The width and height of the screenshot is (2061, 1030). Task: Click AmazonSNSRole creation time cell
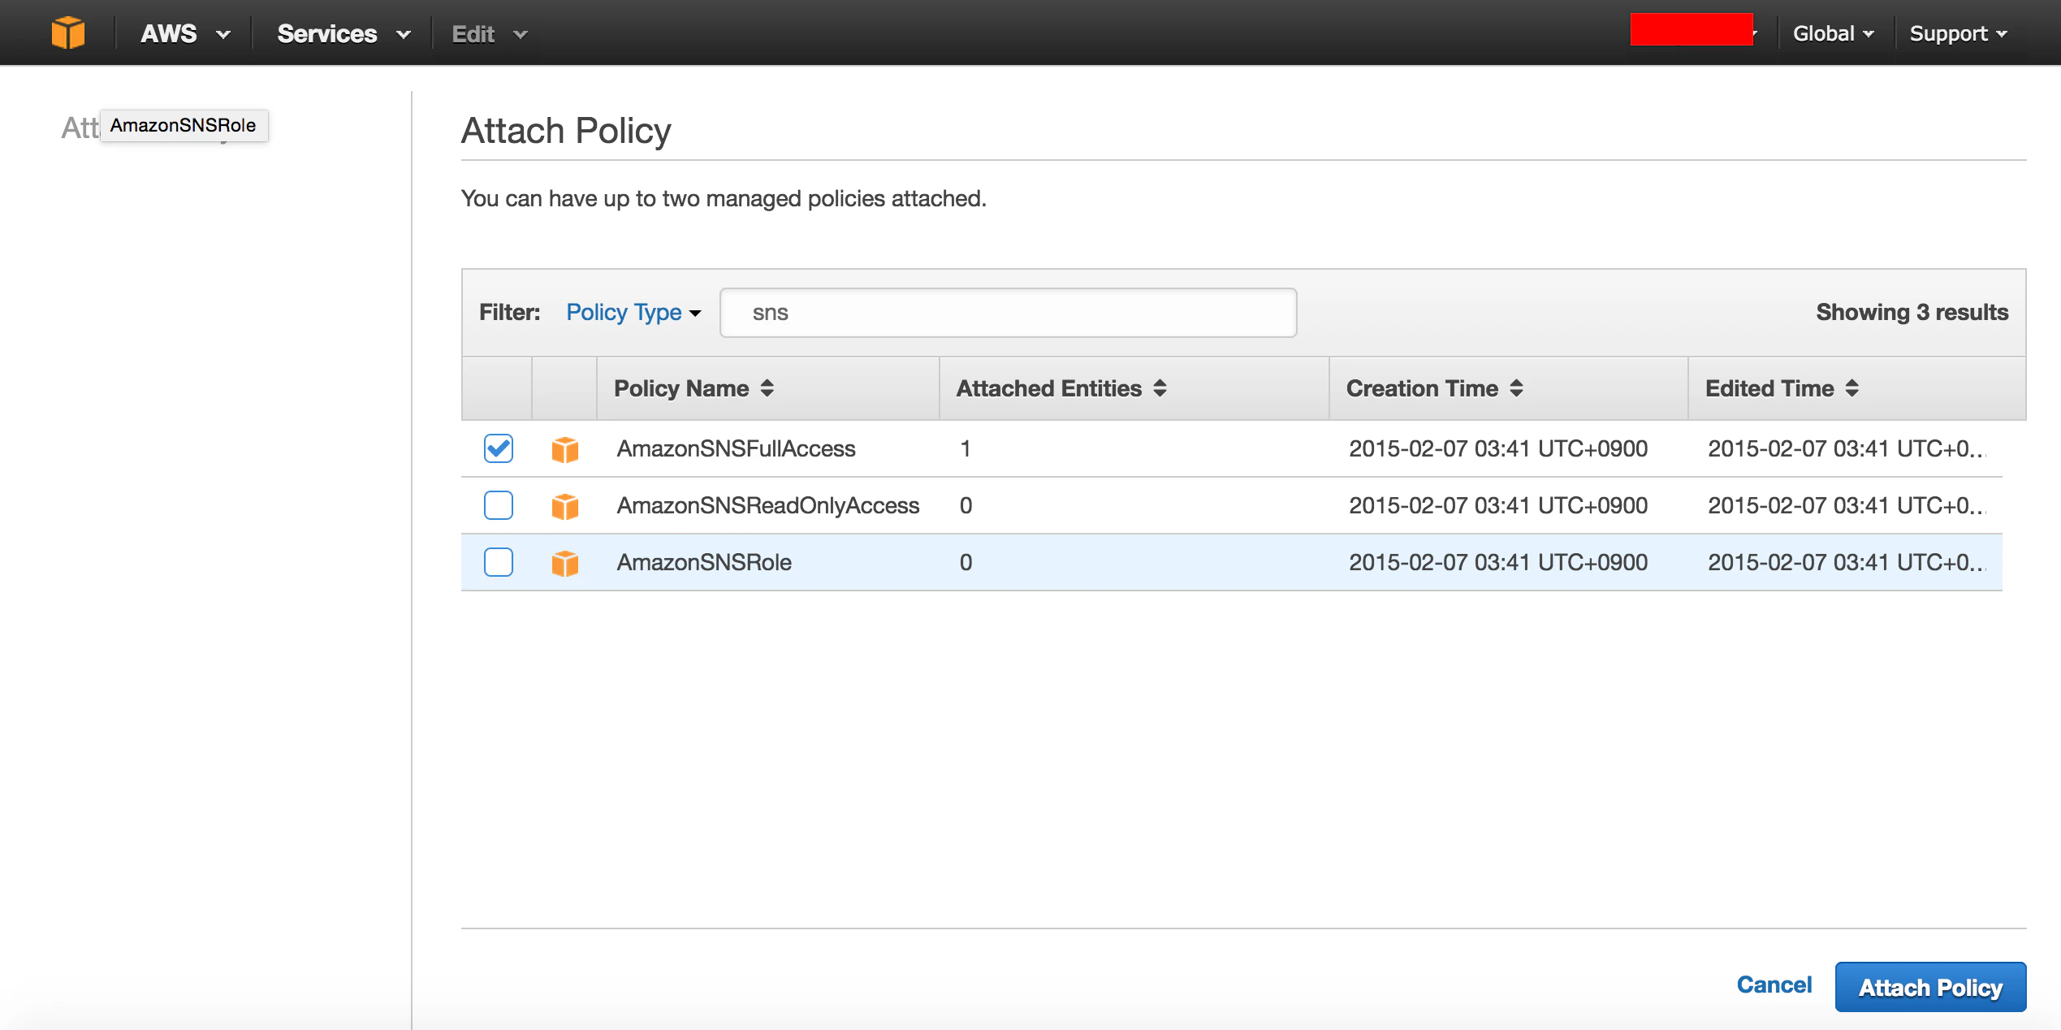click(1498, 562)
